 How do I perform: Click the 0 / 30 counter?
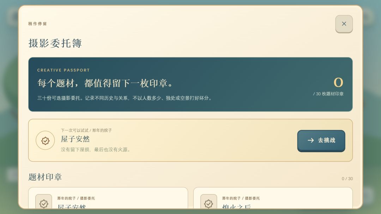[347, 178]
